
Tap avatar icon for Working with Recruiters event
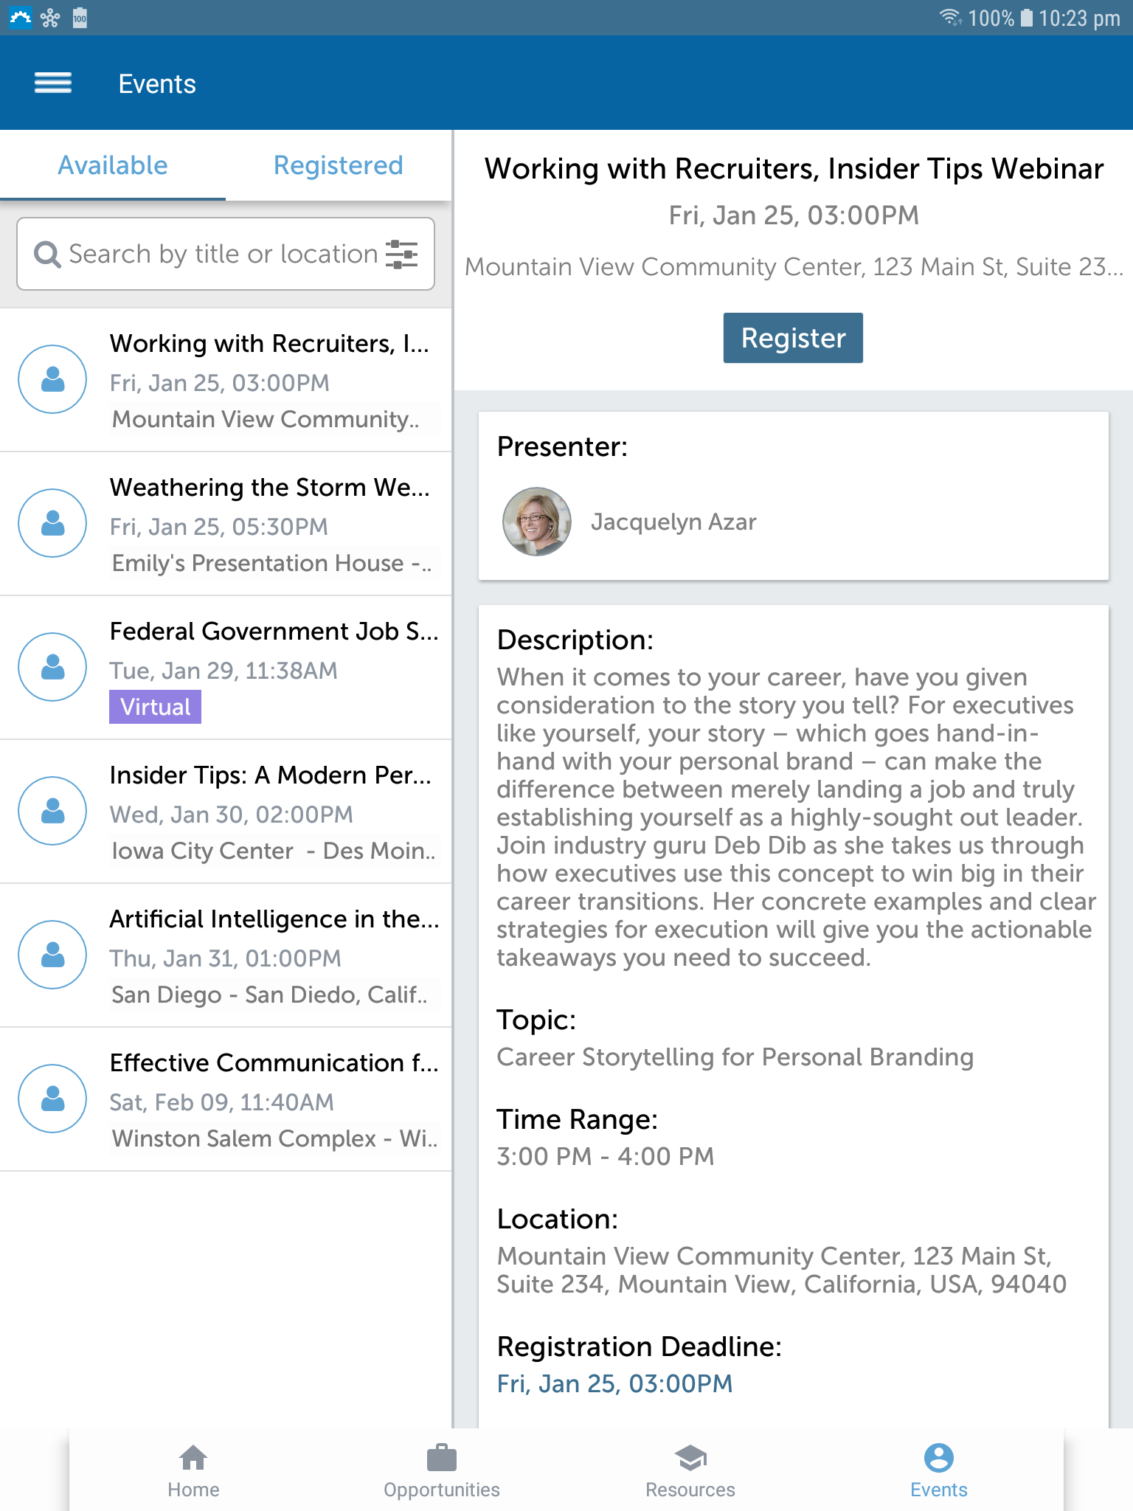pos(52,379)
